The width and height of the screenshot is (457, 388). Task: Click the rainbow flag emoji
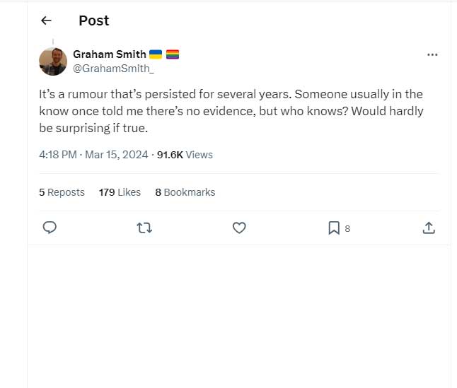(x=173, y=54)
